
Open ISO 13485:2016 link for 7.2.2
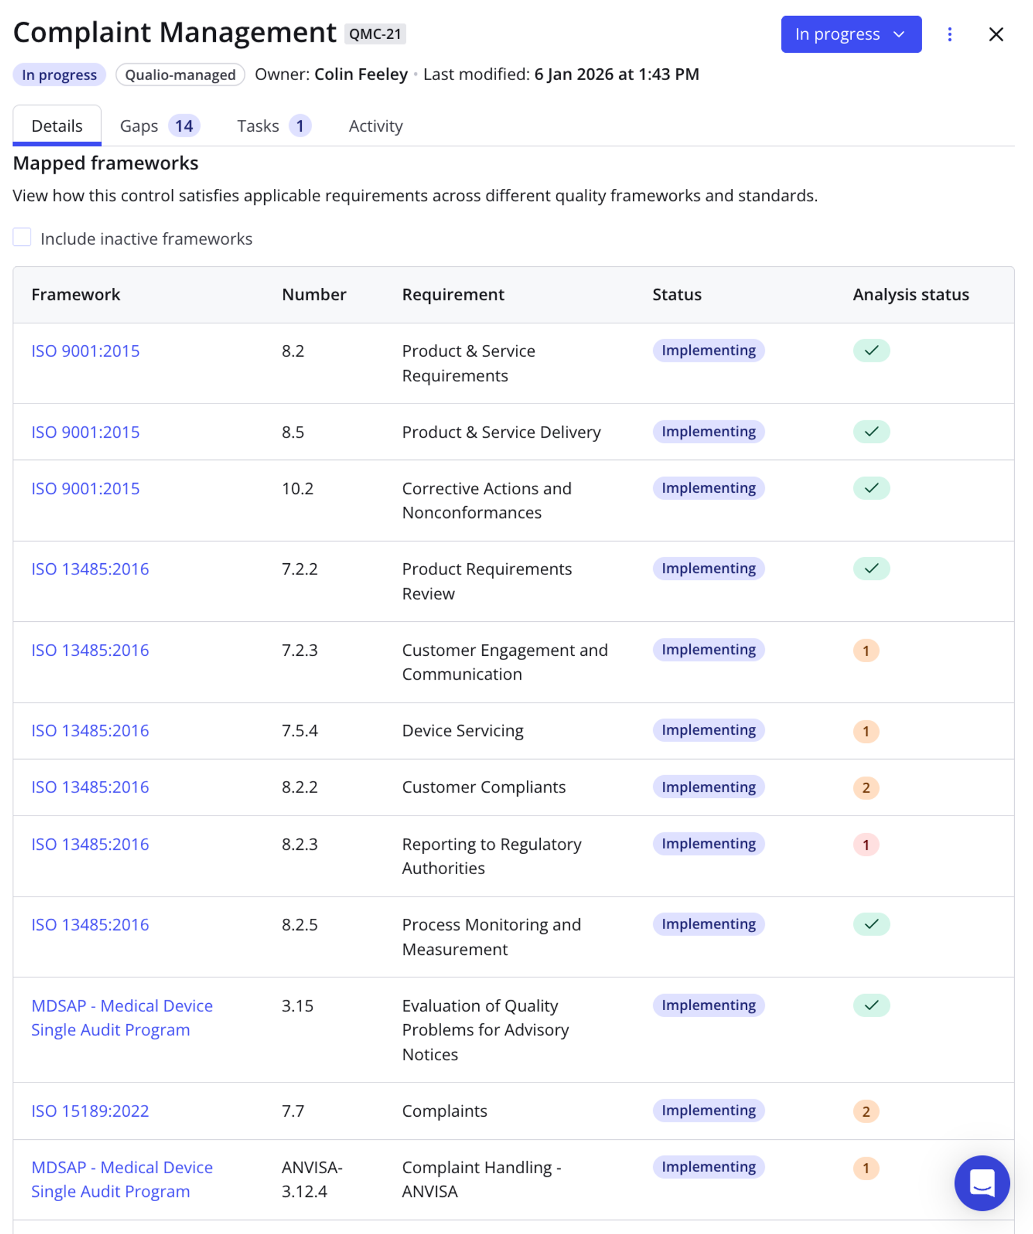[90, 569]
